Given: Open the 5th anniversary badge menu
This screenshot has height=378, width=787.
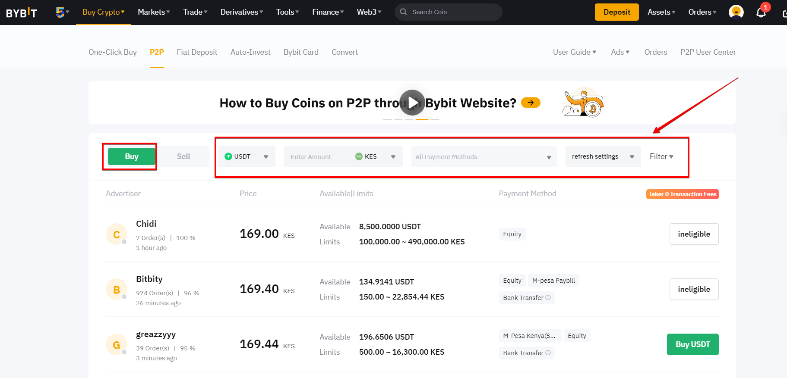Looking at the screenshot, I should [x=63, y=12].
